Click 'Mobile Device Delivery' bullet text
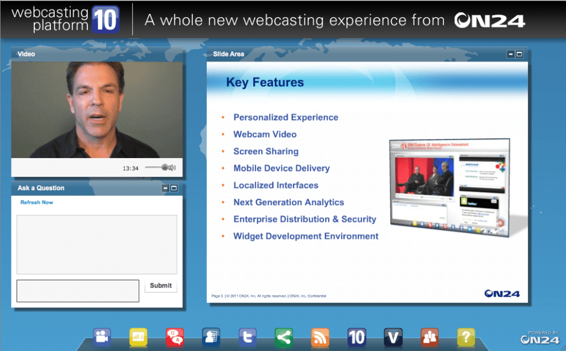The height and width of the screenshot is (351, 566). (x=281, y=168)
